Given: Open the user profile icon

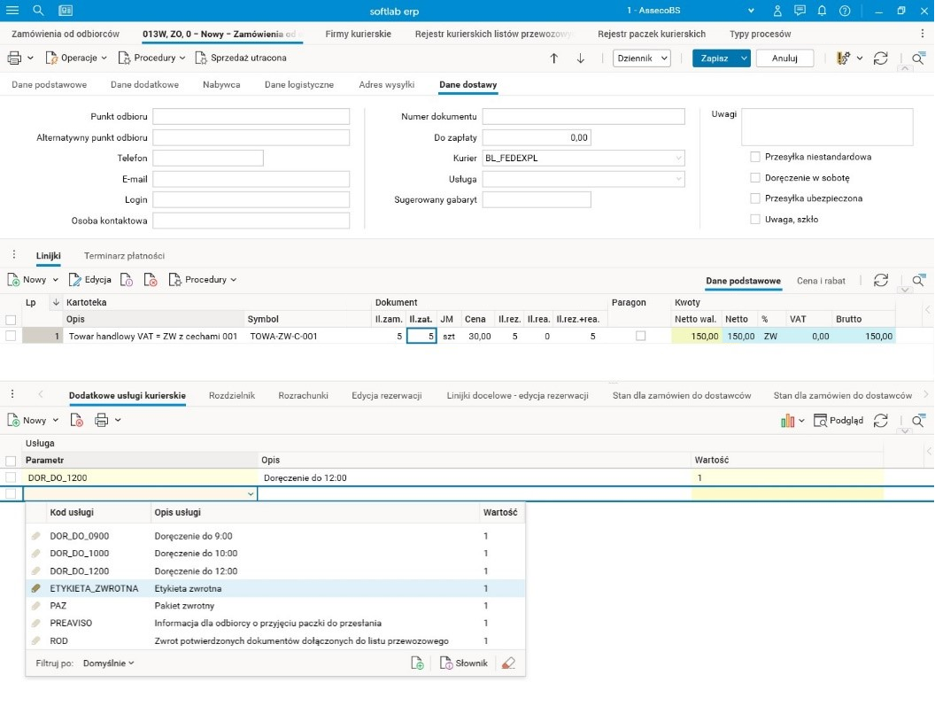Looking at the screenshot, I should coord(777,11).
